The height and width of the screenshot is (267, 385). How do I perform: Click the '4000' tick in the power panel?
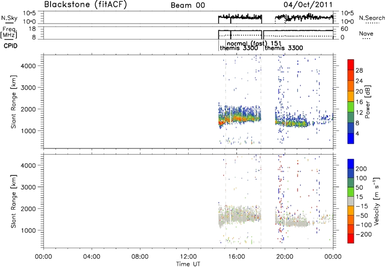point(28,66)
